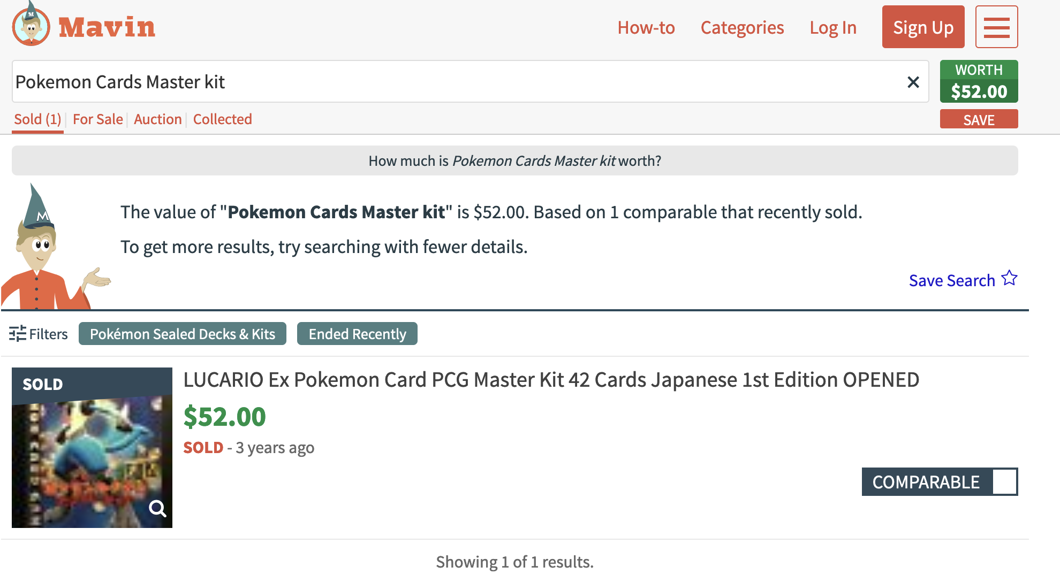This screenshot has height=582, width=1060.
Task: Click the red SAVE button
Action: (979, 119)
